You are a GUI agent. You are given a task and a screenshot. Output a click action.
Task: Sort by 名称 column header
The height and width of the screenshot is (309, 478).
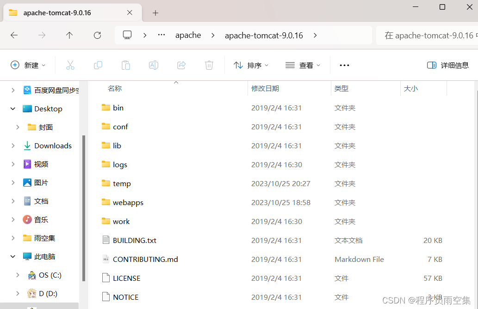[115, 89]
